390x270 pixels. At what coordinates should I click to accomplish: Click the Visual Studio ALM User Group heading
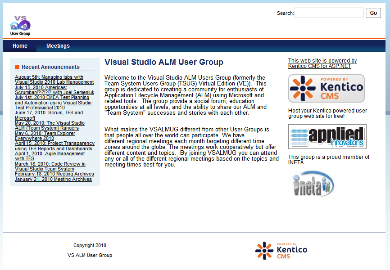click(x=163, y=62)
